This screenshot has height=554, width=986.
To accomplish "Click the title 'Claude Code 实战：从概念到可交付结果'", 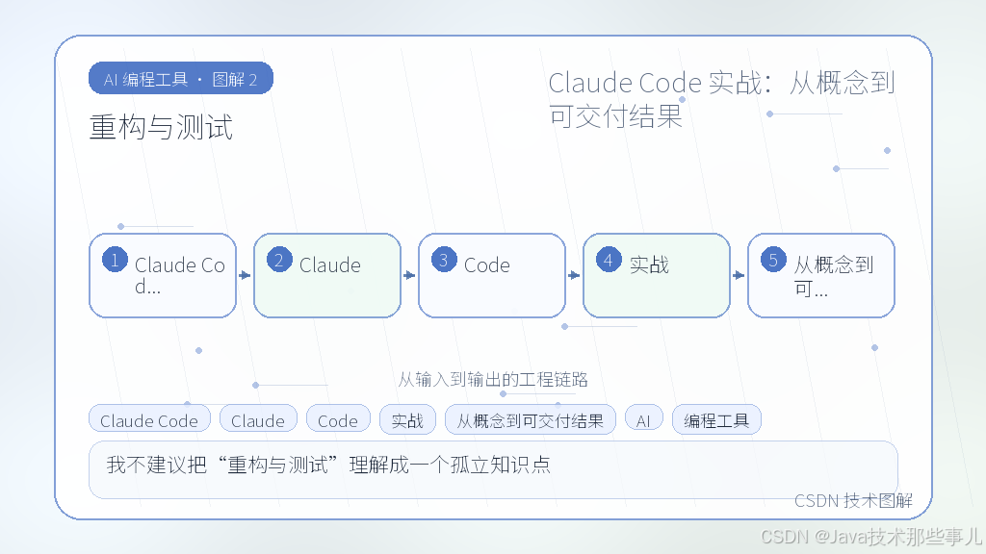I will click(x=722, y=99).
